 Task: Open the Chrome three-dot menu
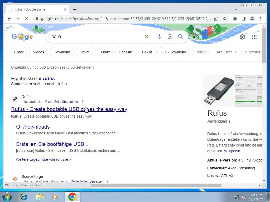coord(261,19)
